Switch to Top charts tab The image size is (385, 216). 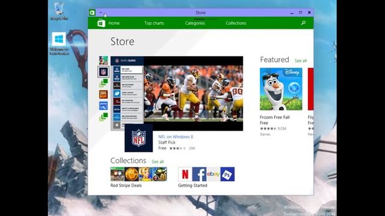click(x=154, y=23)
